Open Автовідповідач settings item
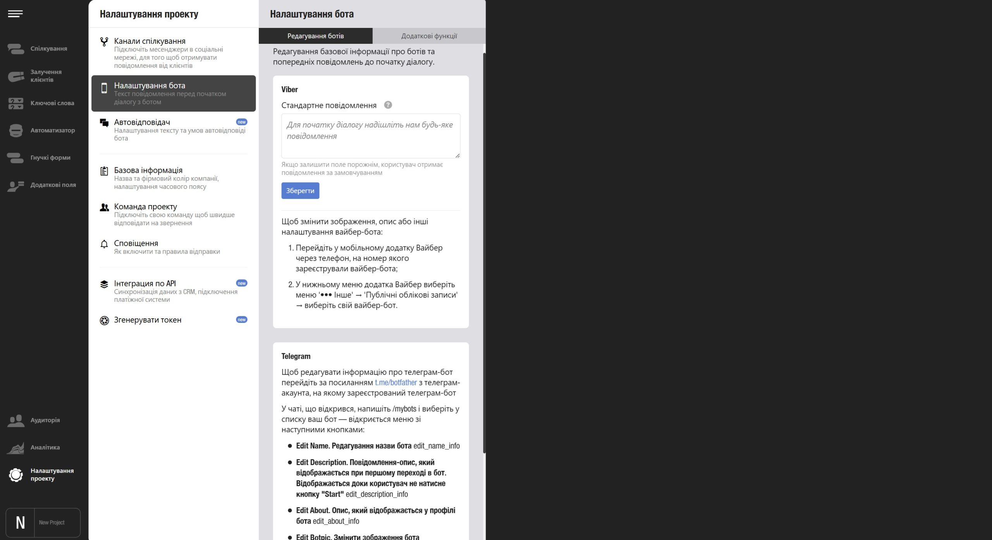This screenshot has height=540, width=992. [174, 130]
